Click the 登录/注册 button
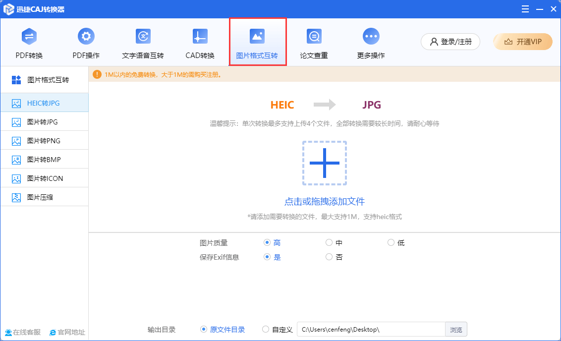561x341 pixels. 450,42
